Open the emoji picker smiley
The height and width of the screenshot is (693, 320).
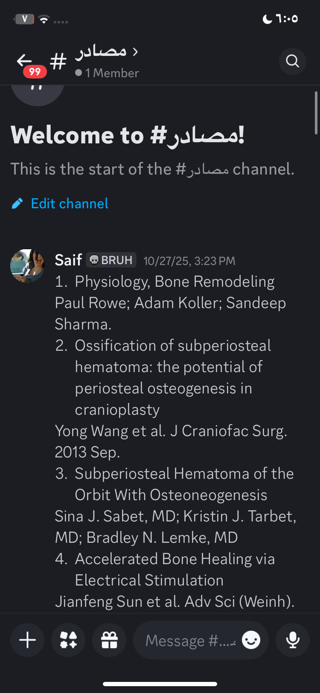251,640
